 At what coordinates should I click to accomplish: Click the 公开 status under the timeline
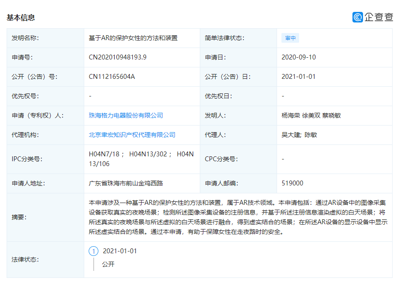[108, 264]
